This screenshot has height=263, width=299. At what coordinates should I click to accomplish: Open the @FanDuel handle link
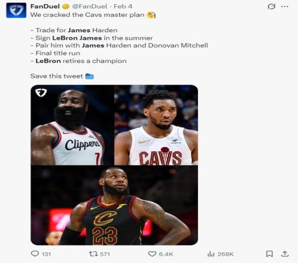pyautogui.click(x=90, y=7)
